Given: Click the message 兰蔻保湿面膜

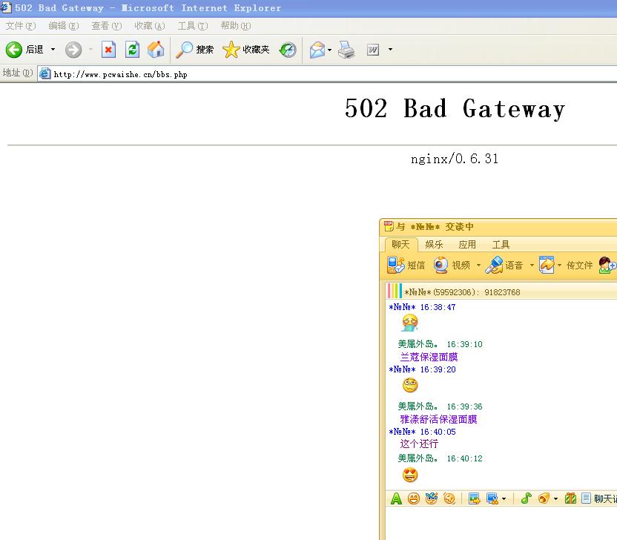Looking at the screenshot, I should 429,357.
